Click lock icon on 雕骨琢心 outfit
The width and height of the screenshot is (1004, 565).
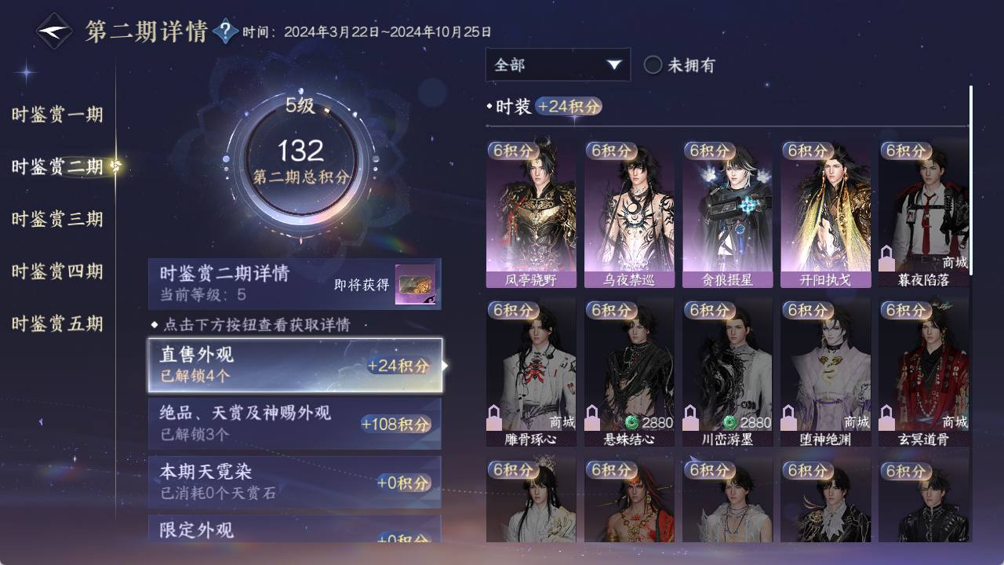pos(495,417)
